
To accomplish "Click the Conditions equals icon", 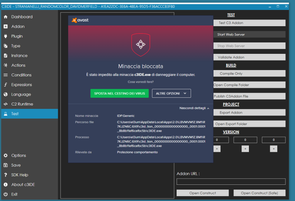I will (x=6, y=75).
